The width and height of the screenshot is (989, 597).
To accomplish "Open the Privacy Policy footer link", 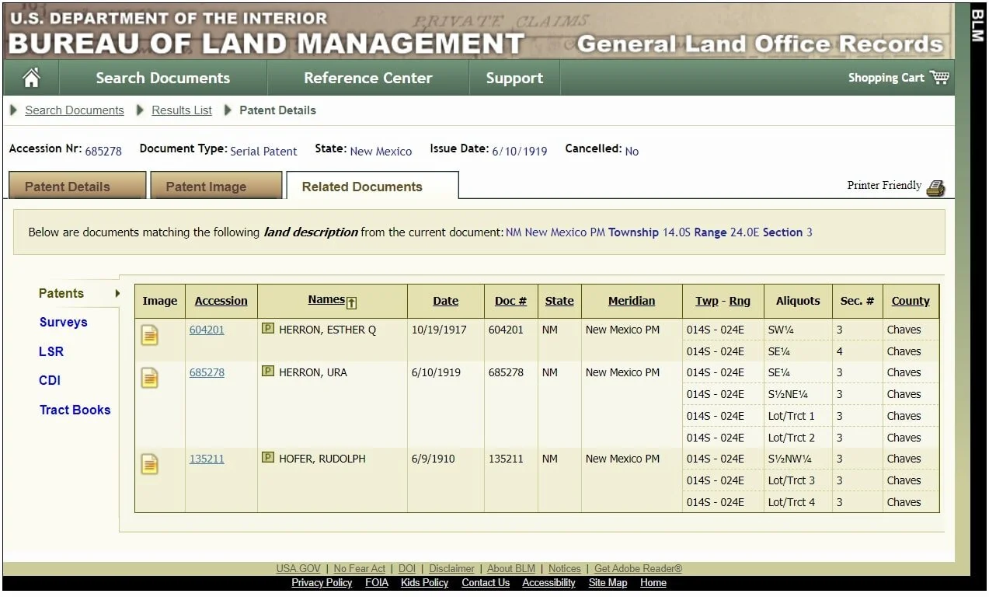I will (322, 583).
